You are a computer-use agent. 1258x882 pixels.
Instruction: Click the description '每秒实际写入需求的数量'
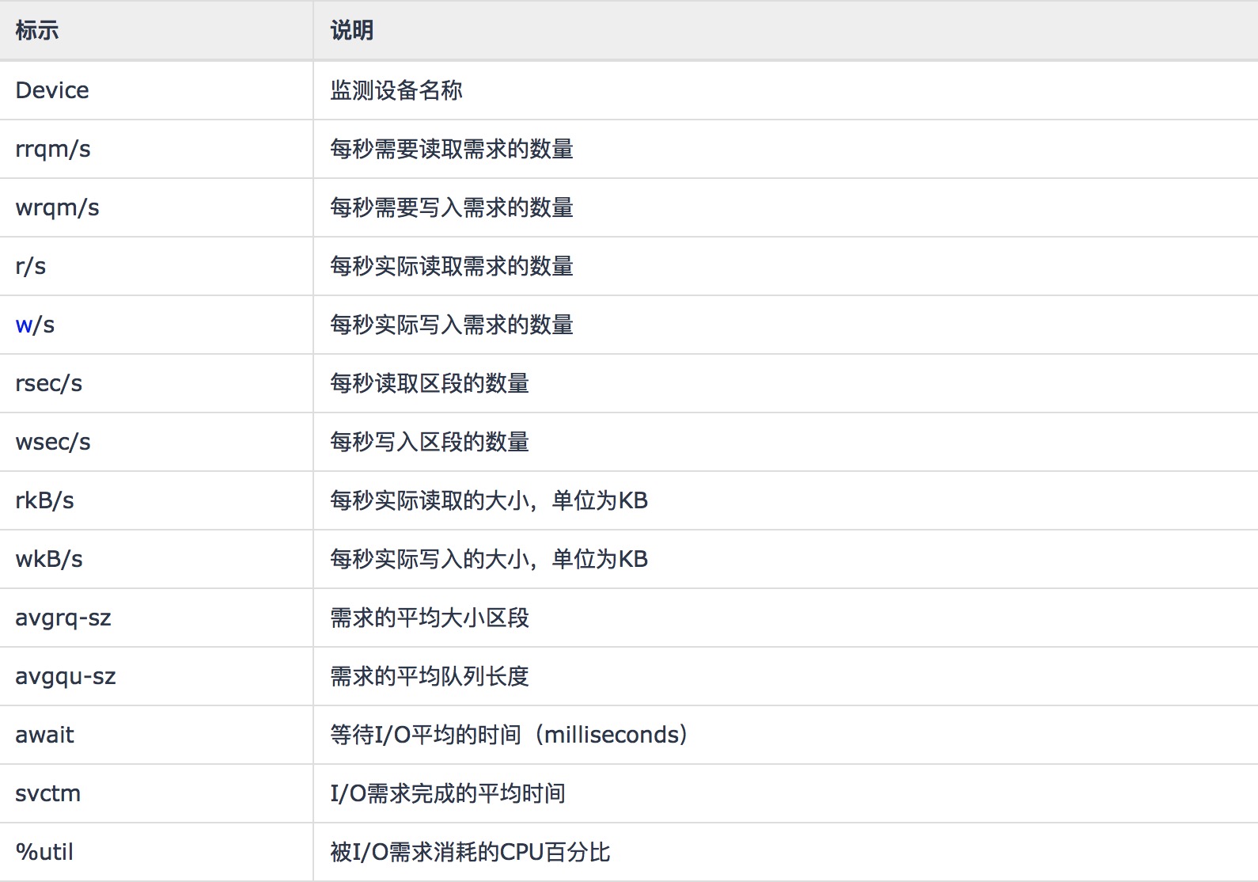pos(452,325)
